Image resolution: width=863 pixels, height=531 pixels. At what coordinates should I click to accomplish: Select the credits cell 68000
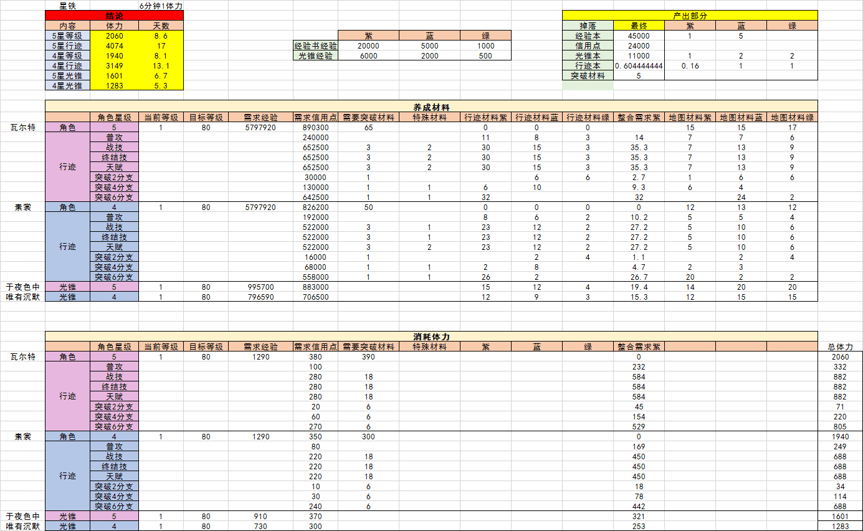[x=315, y=267]
